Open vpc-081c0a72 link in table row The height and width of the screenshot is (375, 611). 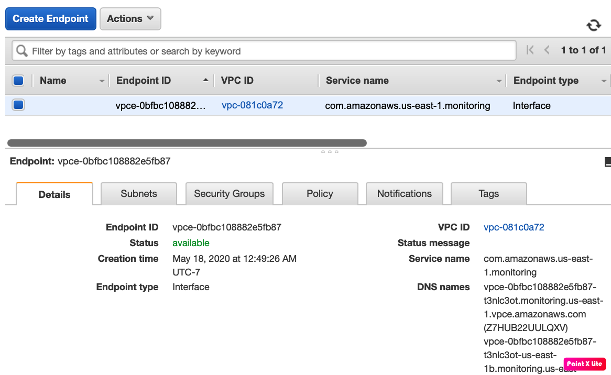(252, 105)
